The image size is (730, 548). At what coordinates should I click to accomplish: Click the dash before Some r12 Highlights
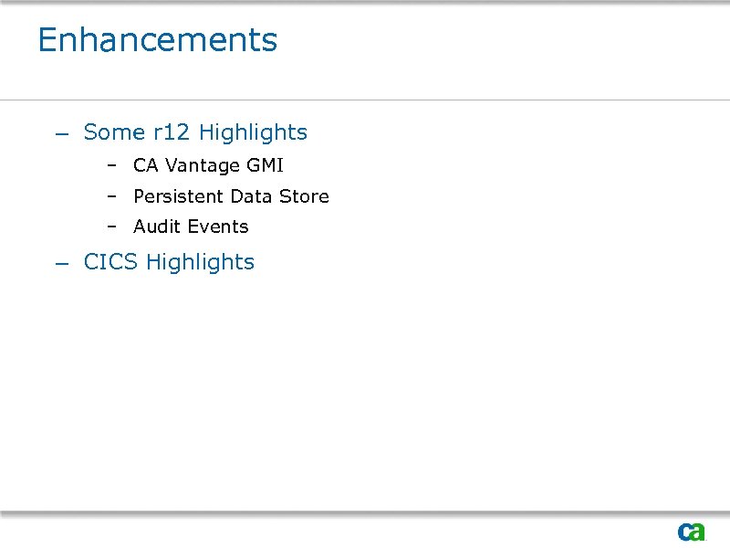tap(61, 134)
